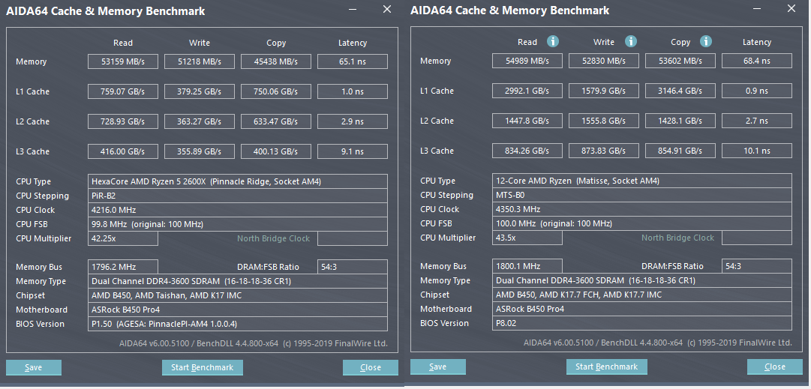Close the left AIDA64 window via Close button

coord(371,367)
